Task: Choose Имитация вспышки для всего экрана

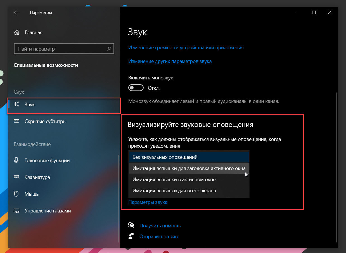Action: tap(189, 191)
